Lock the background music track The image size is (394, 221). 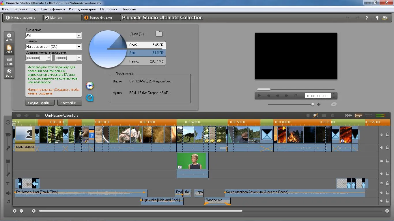pos(387,201)
